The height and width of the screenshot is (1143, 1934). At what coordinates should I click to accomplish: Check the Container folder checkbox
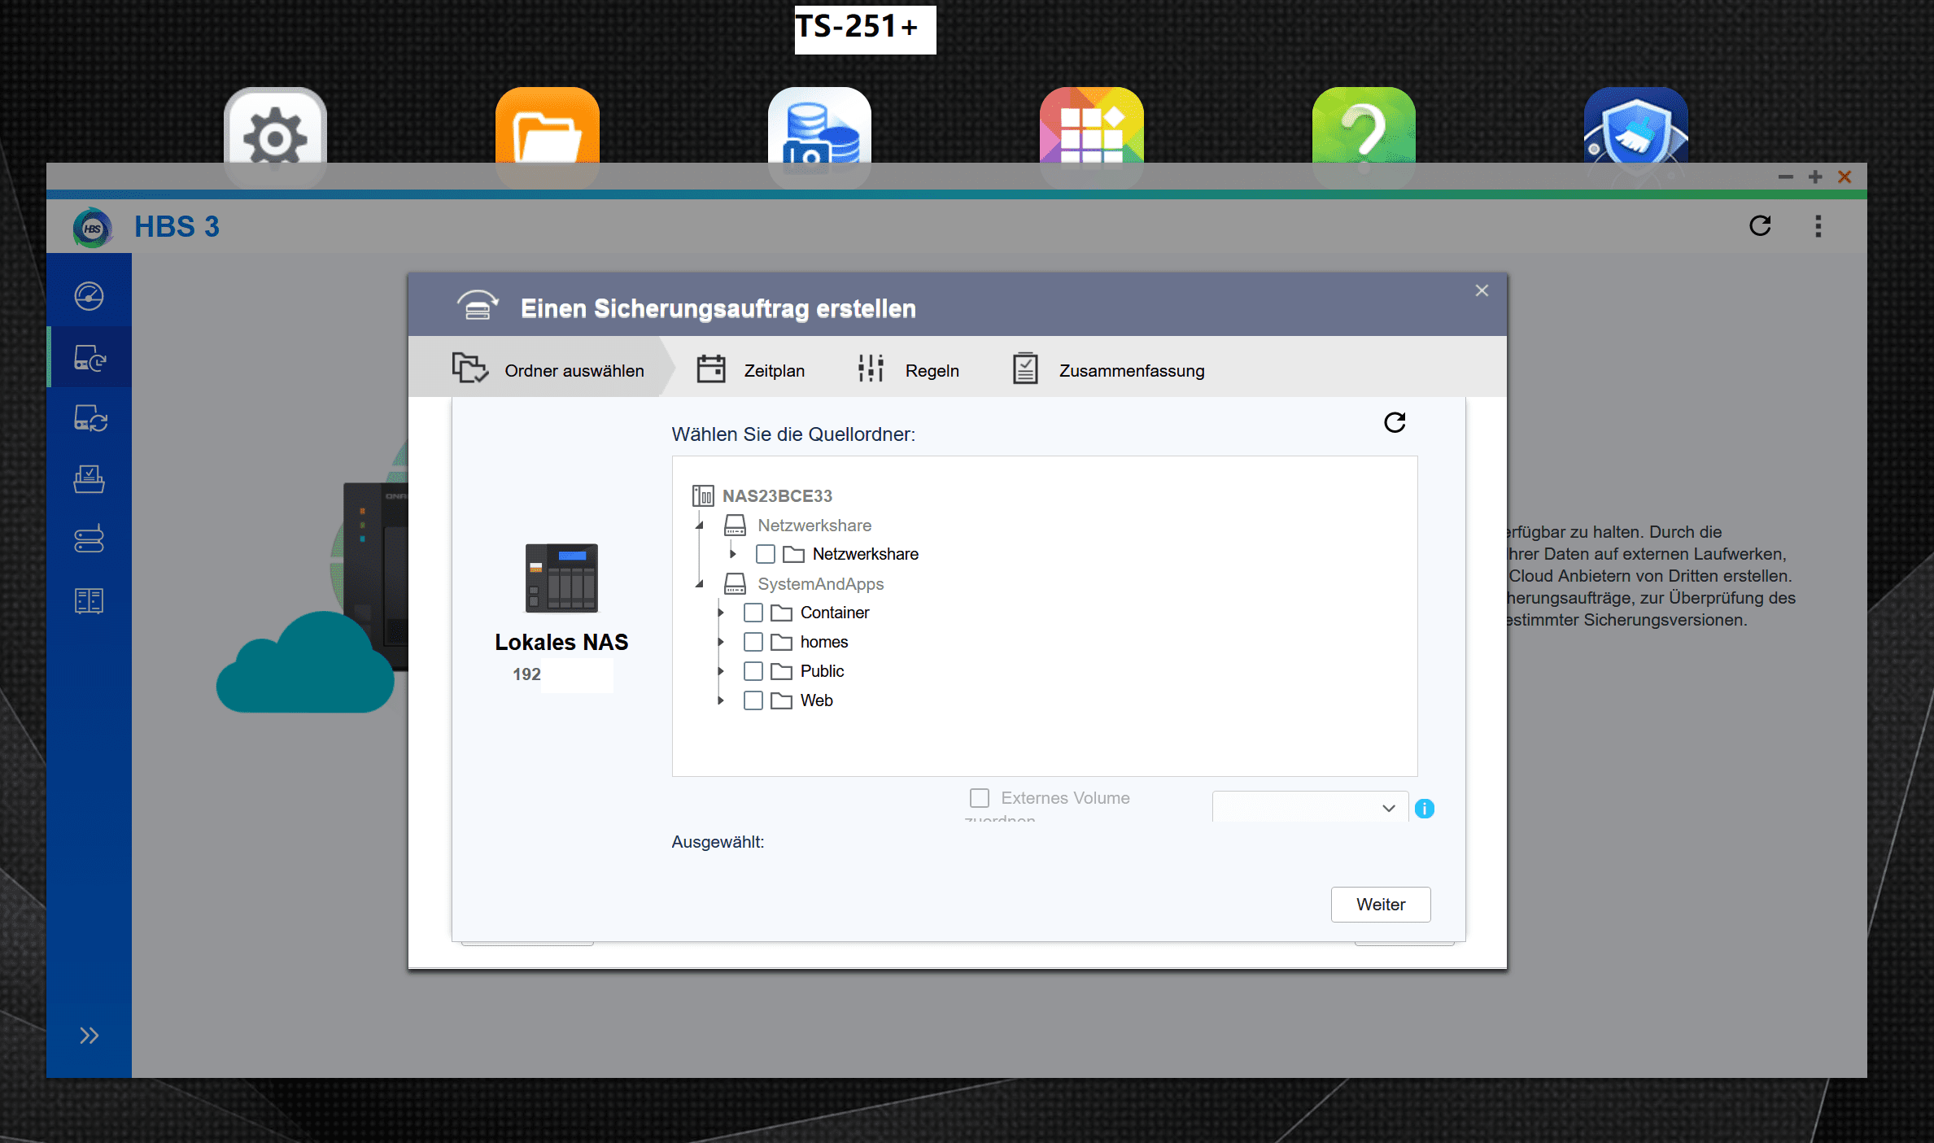pyautogui.click(x=753, y=613)
